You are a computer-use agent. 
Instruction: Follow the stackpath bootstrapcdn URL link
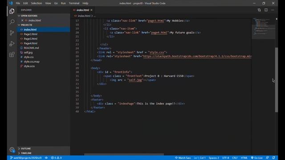click(x=197, y=56)
